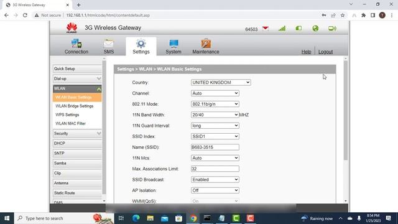Viewport: 398px width, 224px height.
Task: Open SNTP settings in sidebar
Action: point(77,154)
